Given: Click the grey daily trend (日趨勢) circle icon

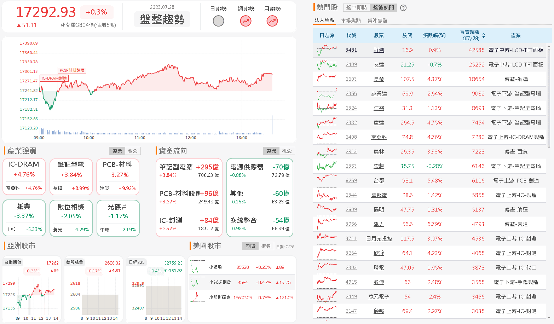Looking at the screenshot, I should [218, 21].
